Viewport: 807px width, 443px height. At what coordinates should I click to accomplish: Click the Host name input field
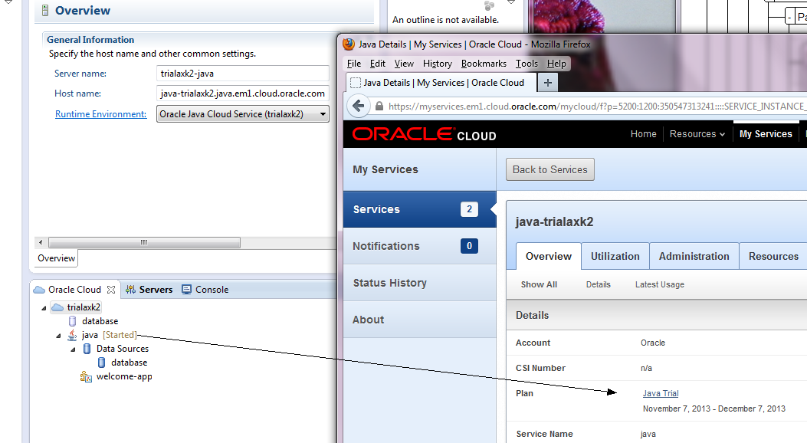coord(242,94)
